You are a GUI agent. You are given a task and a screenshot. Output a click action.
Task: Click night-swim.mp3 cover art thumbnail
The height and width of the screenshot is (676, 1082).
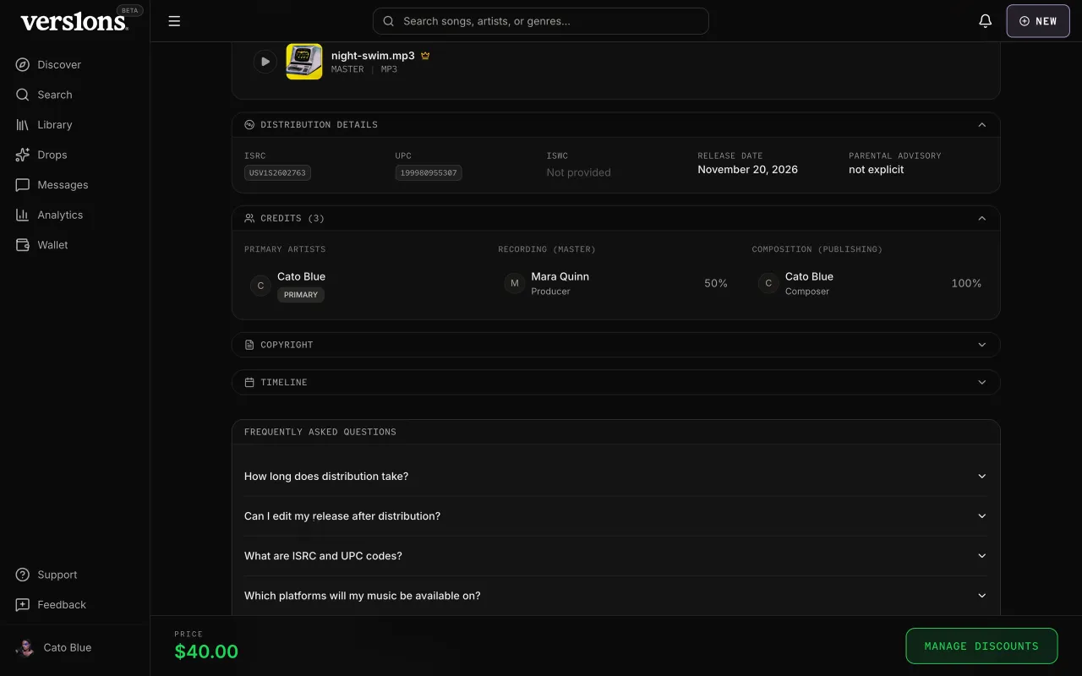pyautogui.click(x=304, y=62)
